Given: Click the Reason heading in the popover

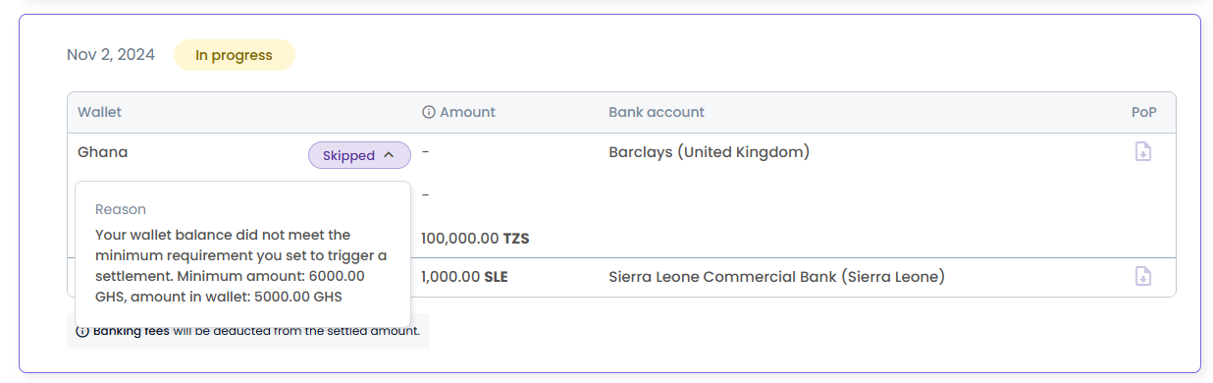Looking at the screenshot, I should click(121, 209).
